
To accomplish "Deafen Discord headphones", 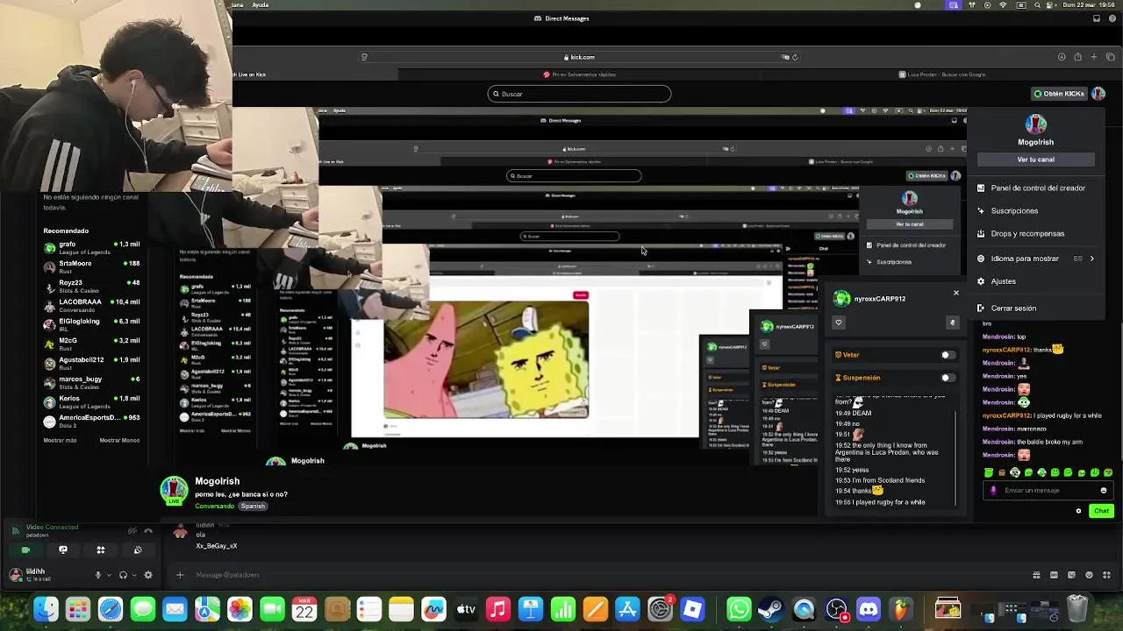I will (x=123, y=575).
